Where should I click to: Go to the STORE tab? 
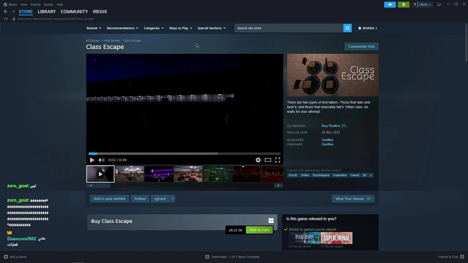point(26,12)
